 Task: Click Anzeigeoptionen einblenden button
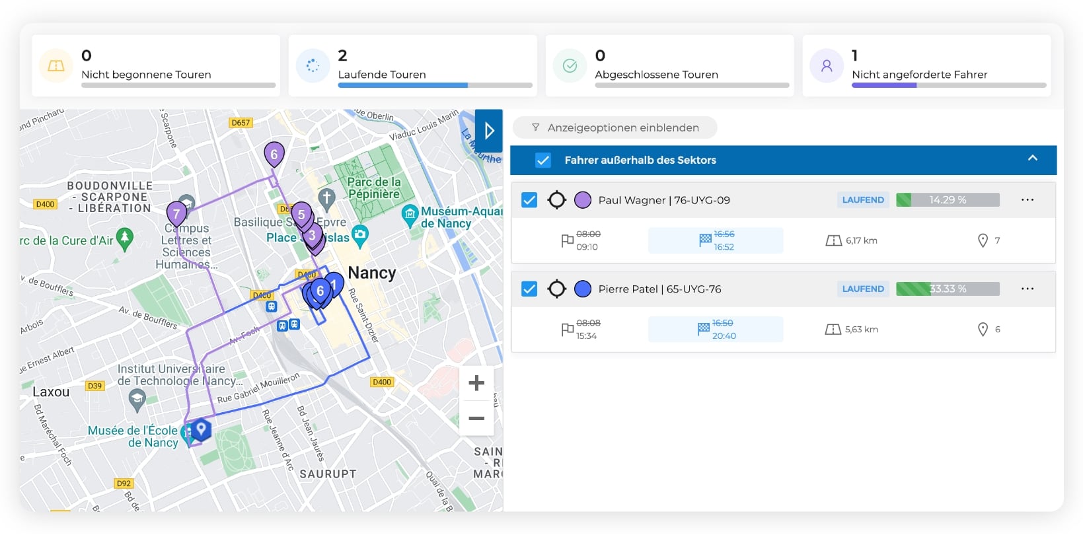point(615,127)
